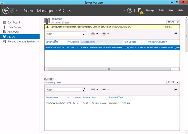The image size is (188, 134).
Task: Dismiss the yellow configuration warning bar
Action: (177, 27)
